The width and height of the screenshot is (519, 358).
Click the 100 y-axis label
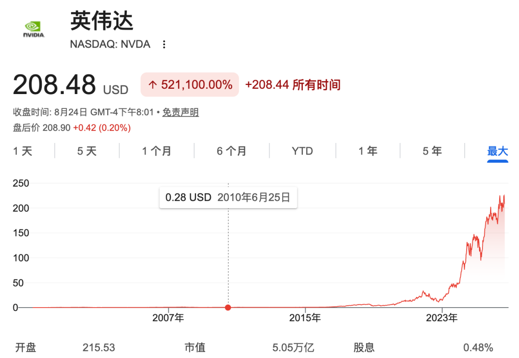click(21, 258)
